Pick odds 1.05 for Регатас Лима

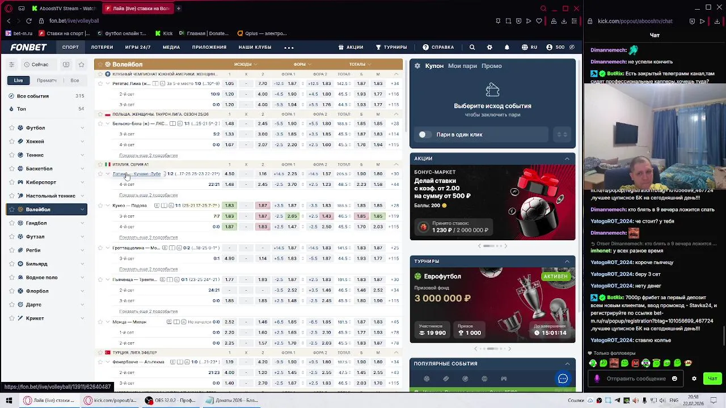[229, 84]
